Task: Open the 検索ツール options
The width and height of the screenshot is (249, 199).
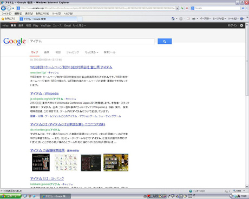Action: 109,52
